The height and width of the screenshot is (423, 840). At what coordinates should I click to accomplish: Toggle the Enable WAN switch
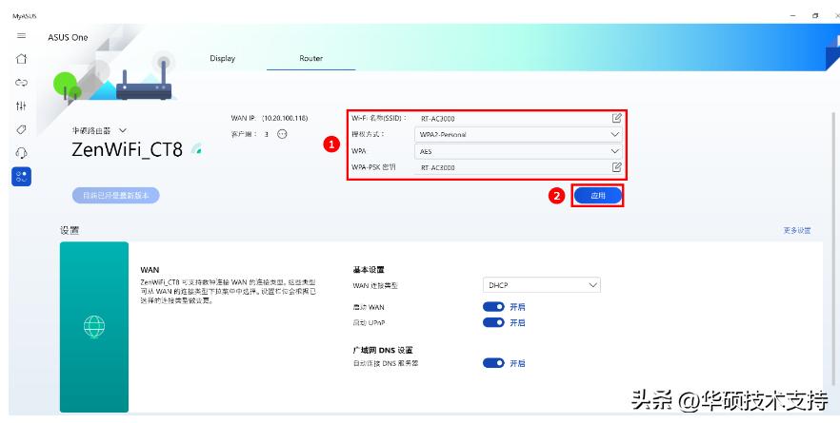493,306
